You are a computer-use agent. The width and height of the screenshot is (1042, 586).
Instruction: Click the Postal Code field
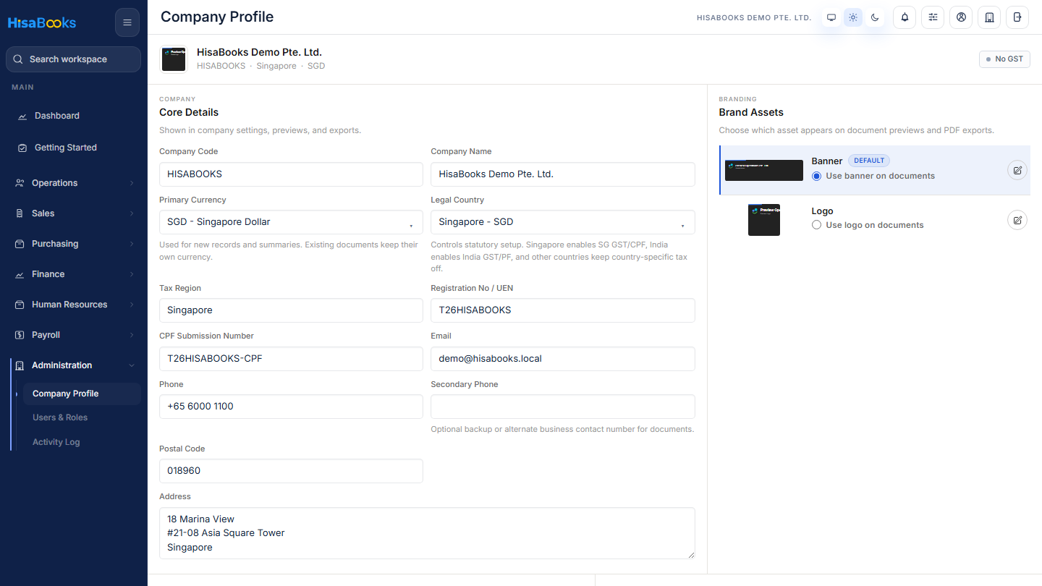(x=291, y=471)
